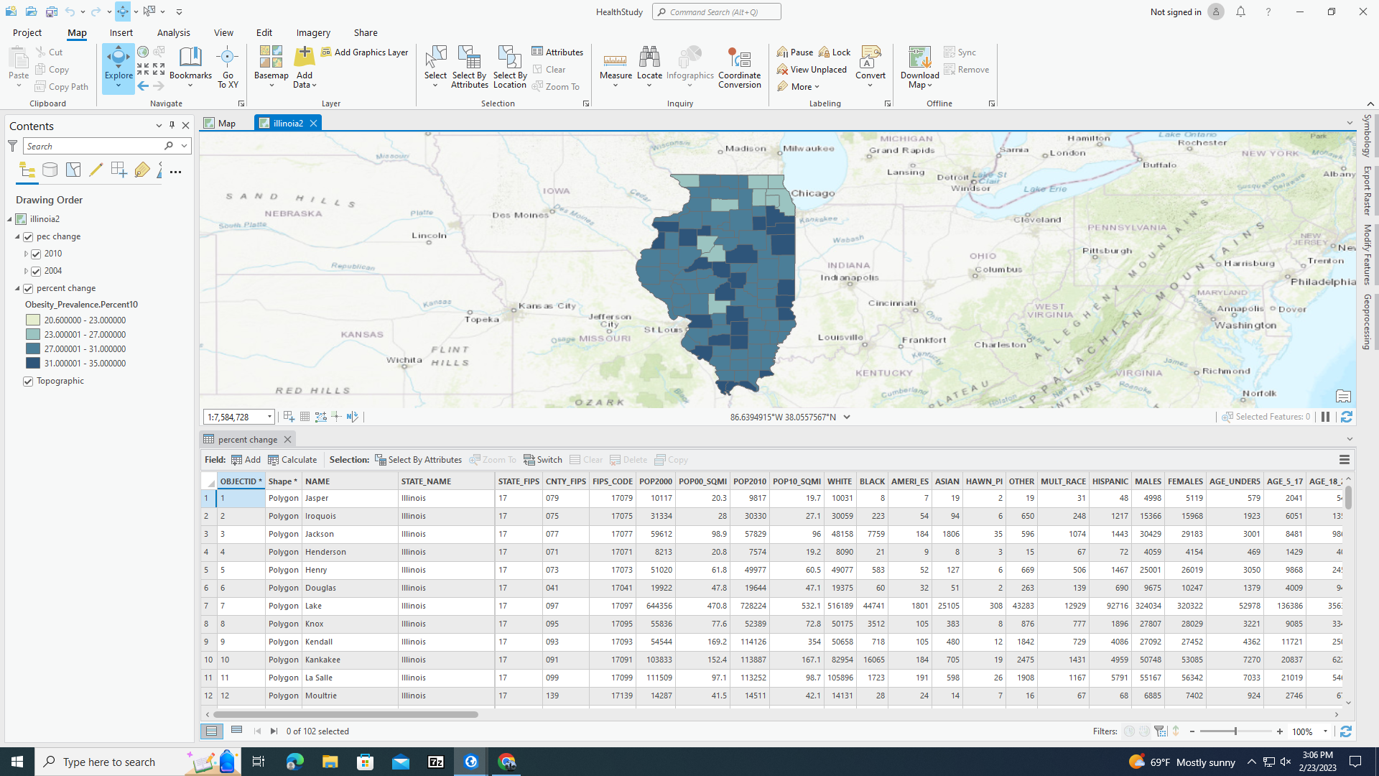The image size is (1379, 776).
Task: Uncheck the 2010 layer visibility
Action: click(37, 254)
